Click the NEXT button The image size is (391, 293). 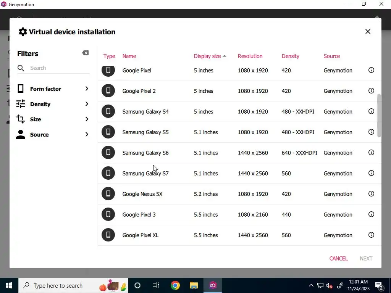click(366, 258)
